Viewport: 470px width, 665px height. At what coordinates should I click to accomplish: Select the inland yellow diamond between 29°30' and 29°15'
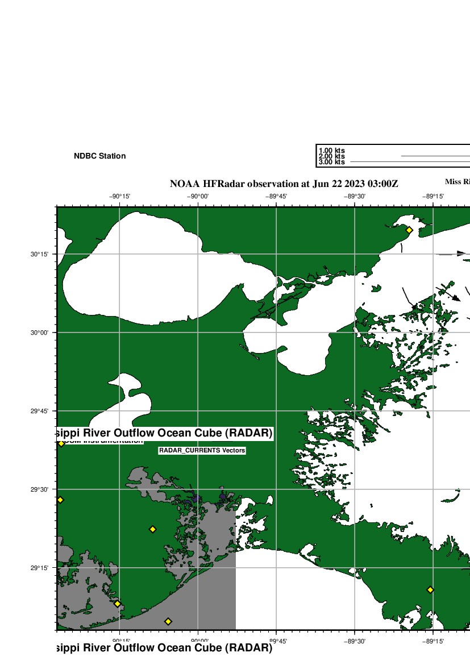(x=152, y=530)
